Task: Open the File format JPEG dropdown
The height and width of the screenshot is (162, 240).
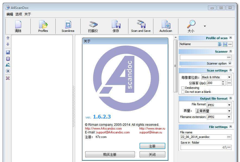Action: tap(219, 105)
